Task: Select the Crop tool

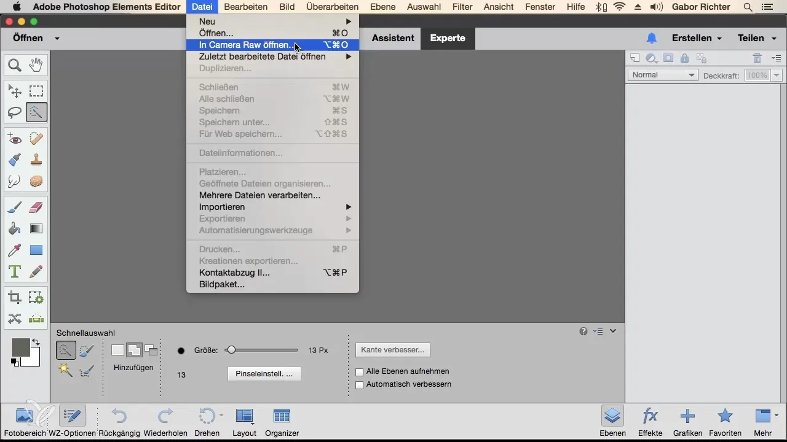Action: point(15,298)
